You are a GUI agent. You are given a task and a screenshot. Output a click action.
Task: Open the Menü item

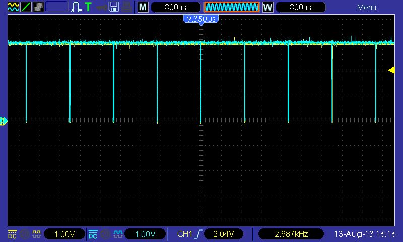tap(367, 7)
